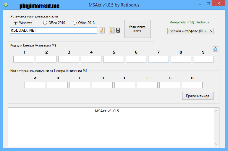This screenshot has height=151, width=228.
Task: Click activation code field 6
Action: click(x=136, y=59)
